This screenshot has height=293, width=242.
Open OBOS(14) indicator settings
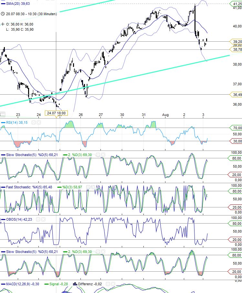pos(38,219)
